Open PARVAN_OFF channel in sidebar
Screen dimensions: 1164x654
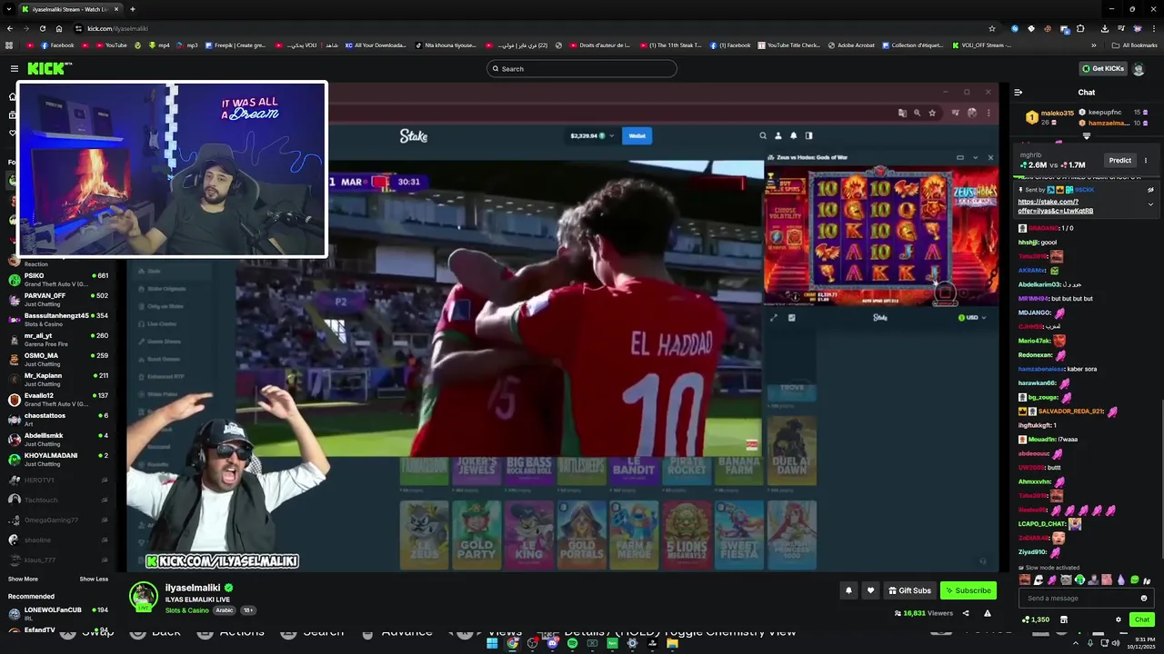[x=58, y=299]
